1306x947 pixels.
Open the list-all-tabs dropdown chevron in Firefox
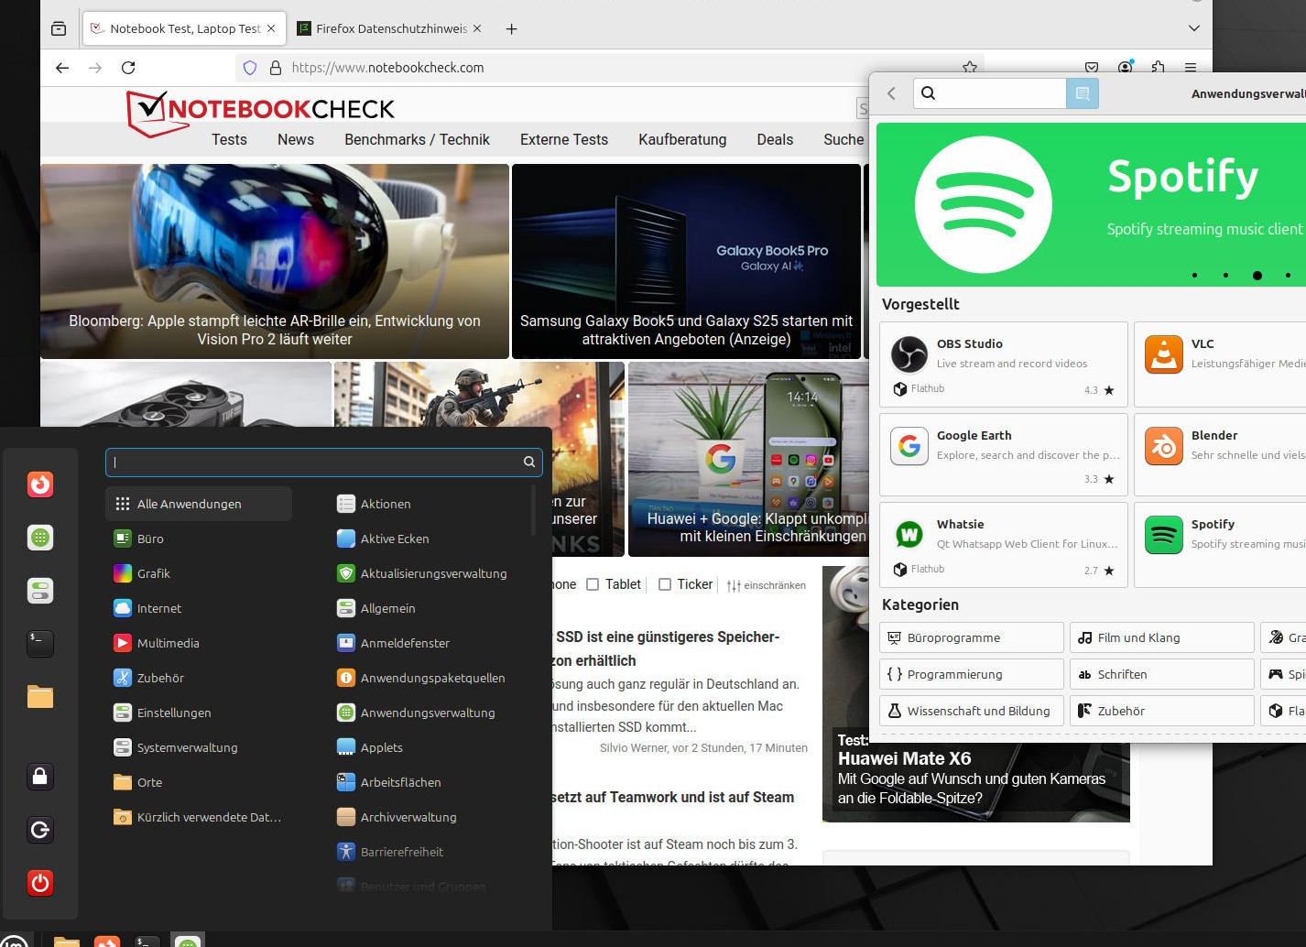[x=1193, y=28]
